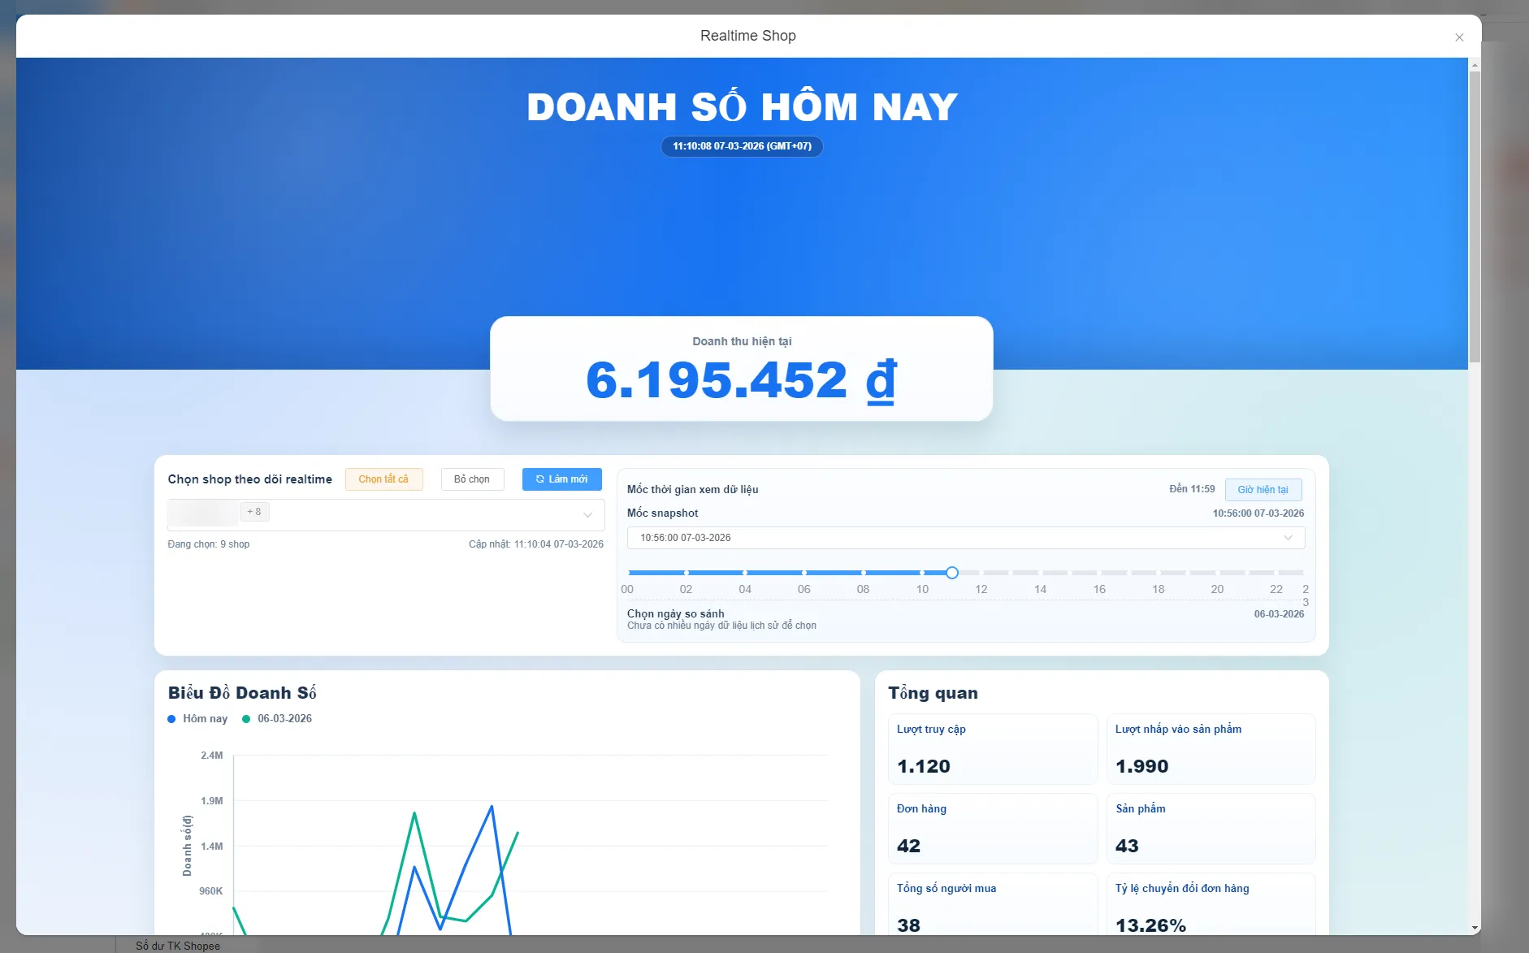Click the 'Bỏ chọn' button
This screenshot has width=1529, height=953.
(472, 479)
